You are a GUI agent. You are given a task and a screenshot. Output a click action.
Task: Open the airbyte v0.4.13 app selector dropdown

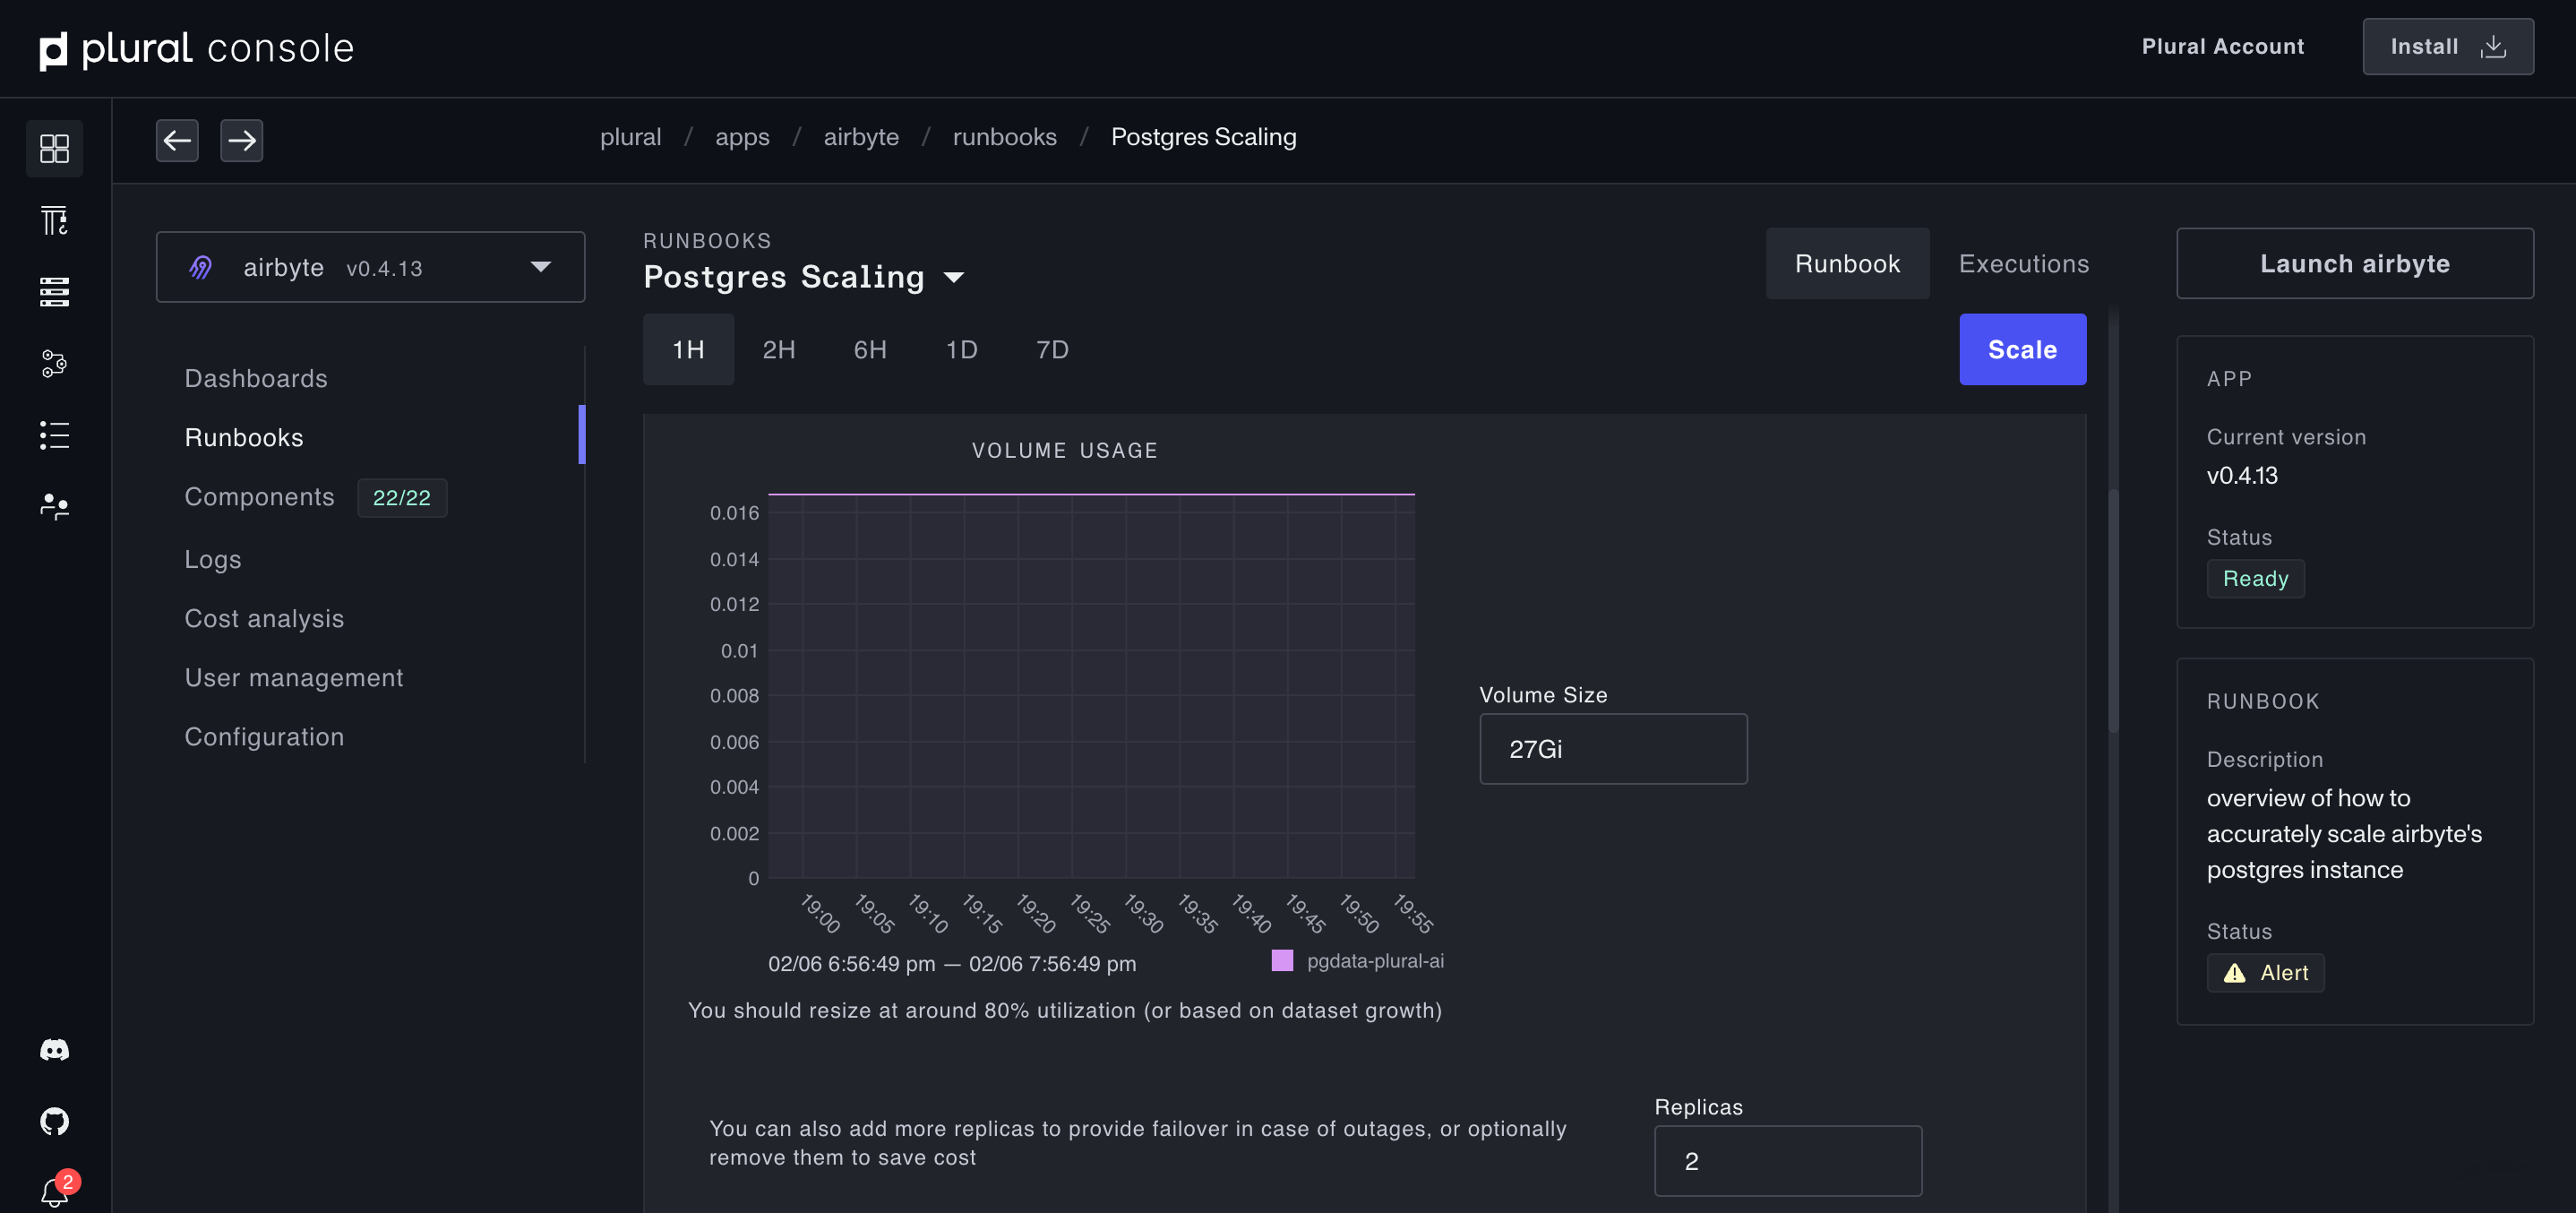[x=370, y=267]
